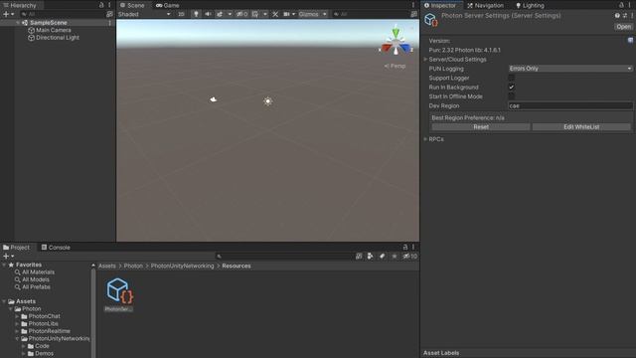Open component editor tools icon
This screenshot has height=358, width=636.
pyautogui.click(x=275, y=14)
